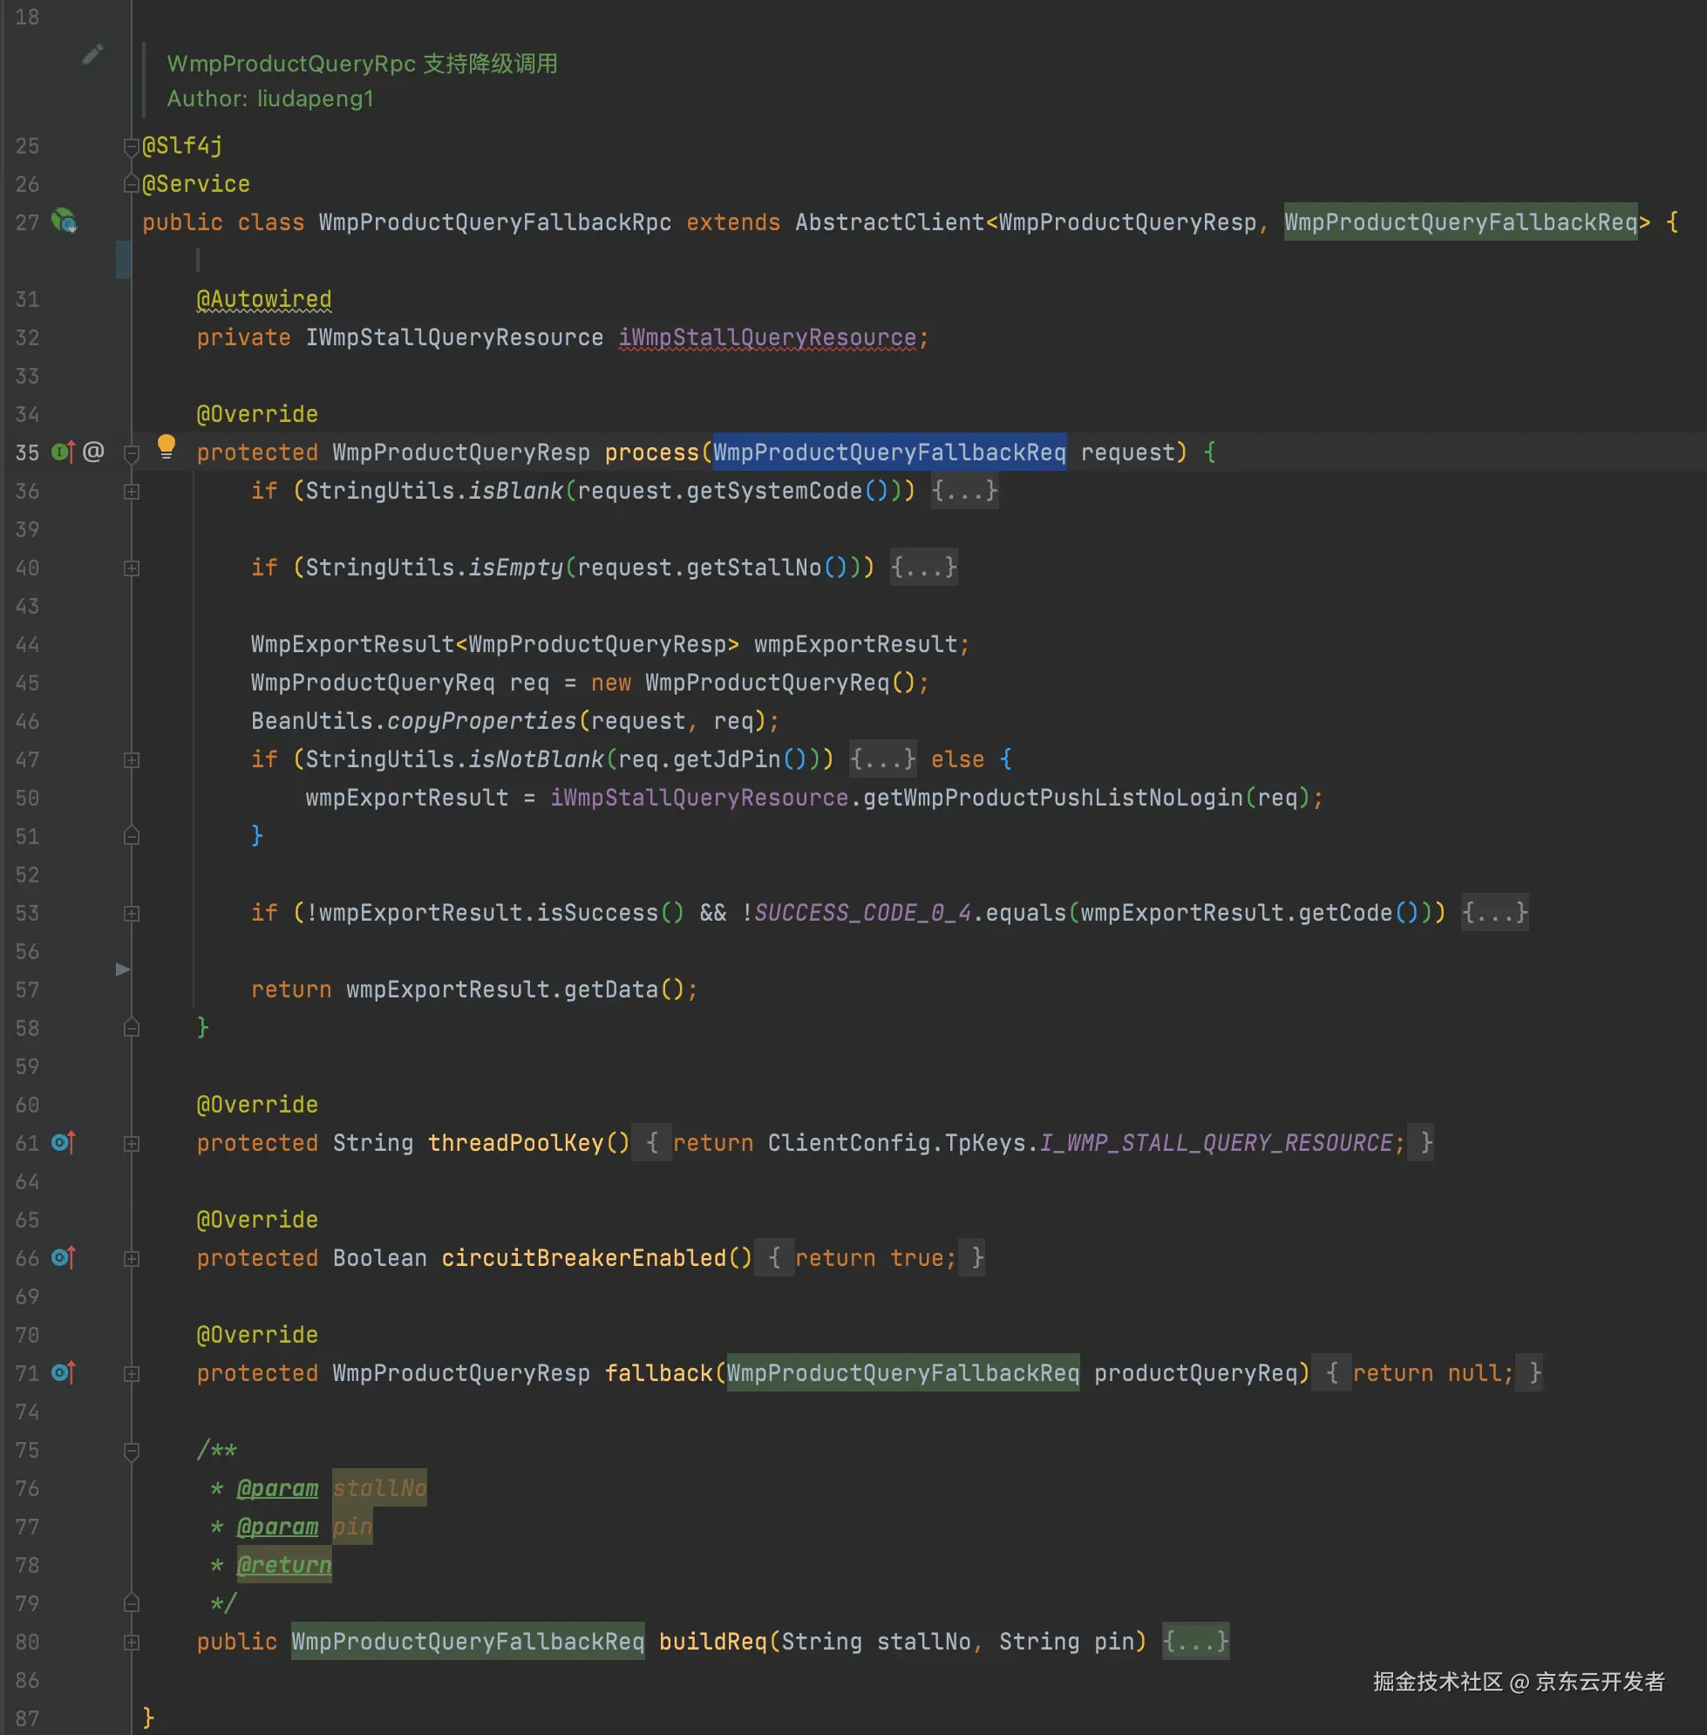Collapse the Javadoc comment at line 75

[x=131, y=1451]
